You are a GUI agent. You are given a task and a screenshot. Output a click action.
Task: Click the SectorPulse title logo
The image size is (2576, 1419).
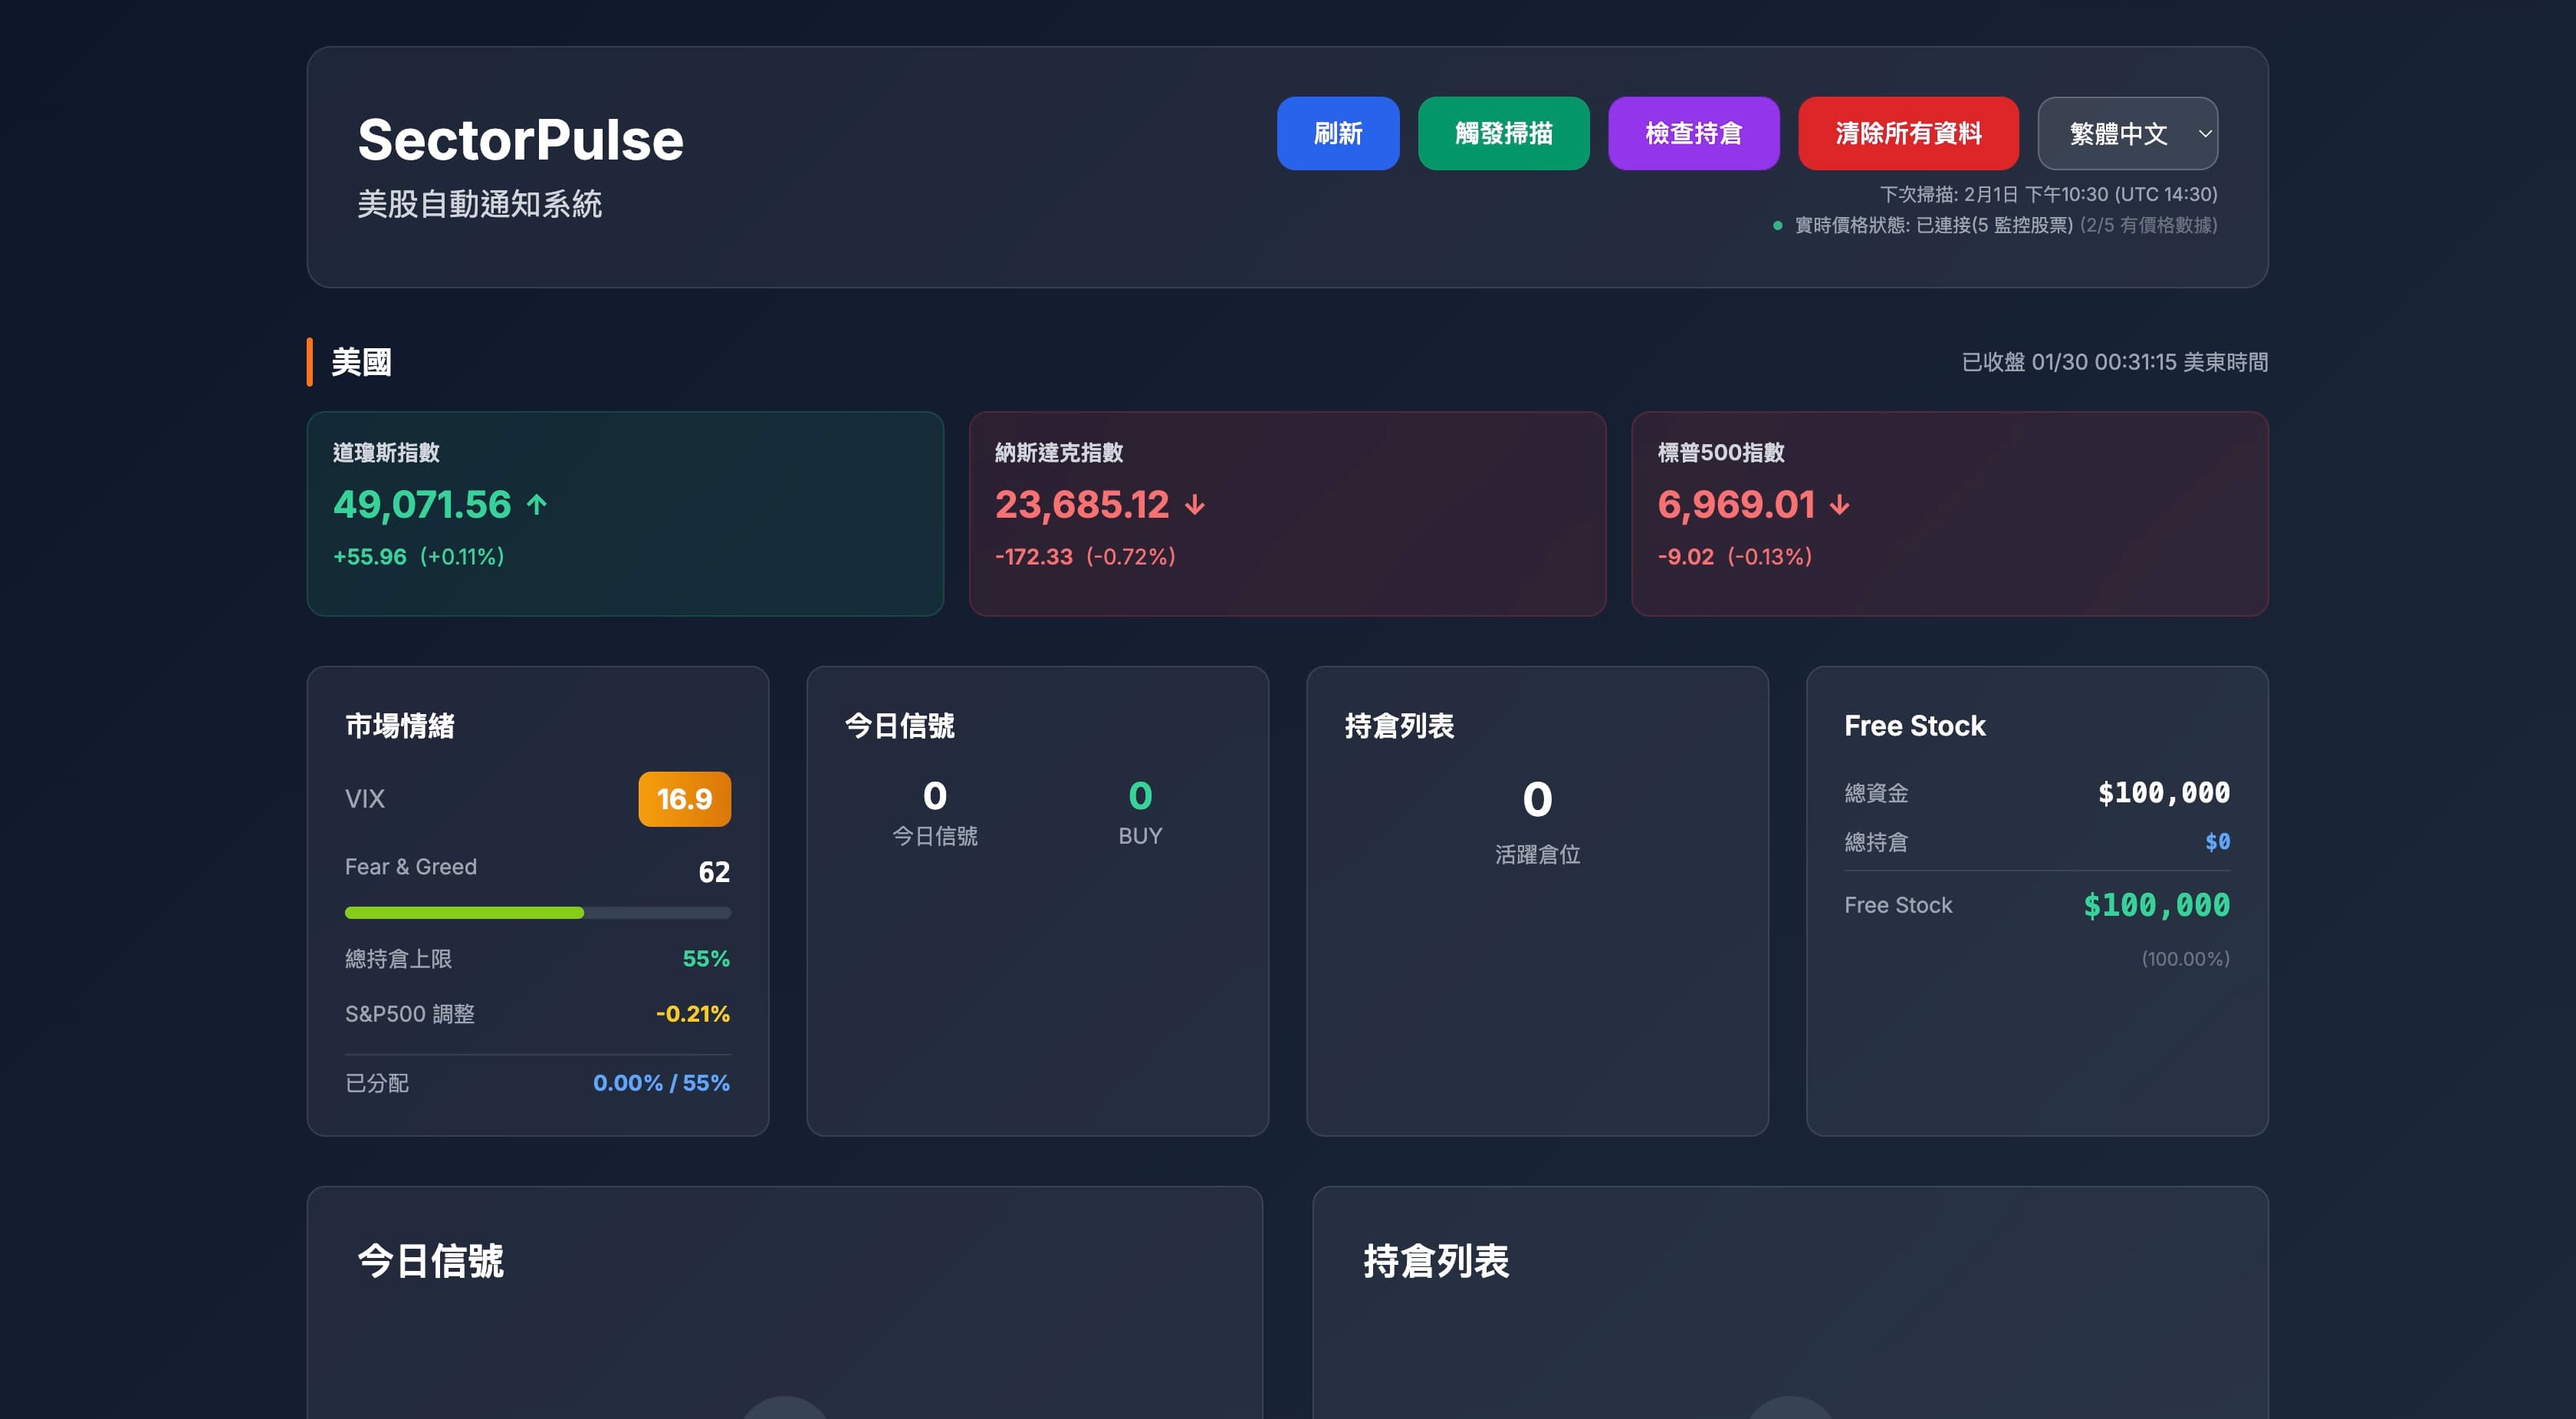[x=520, y=139]
